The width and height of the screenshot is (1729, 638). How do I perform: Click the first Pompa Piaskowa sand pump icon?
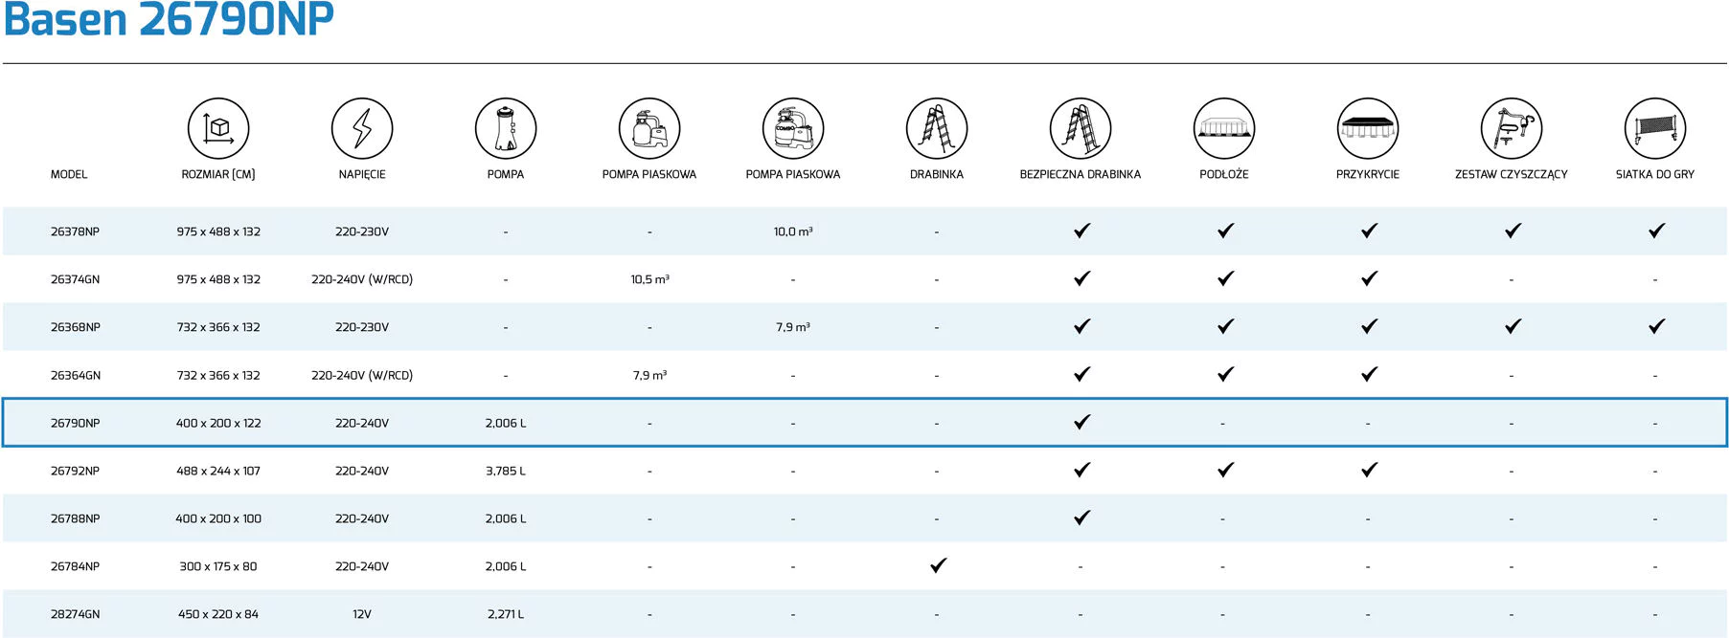coord(649,128)
